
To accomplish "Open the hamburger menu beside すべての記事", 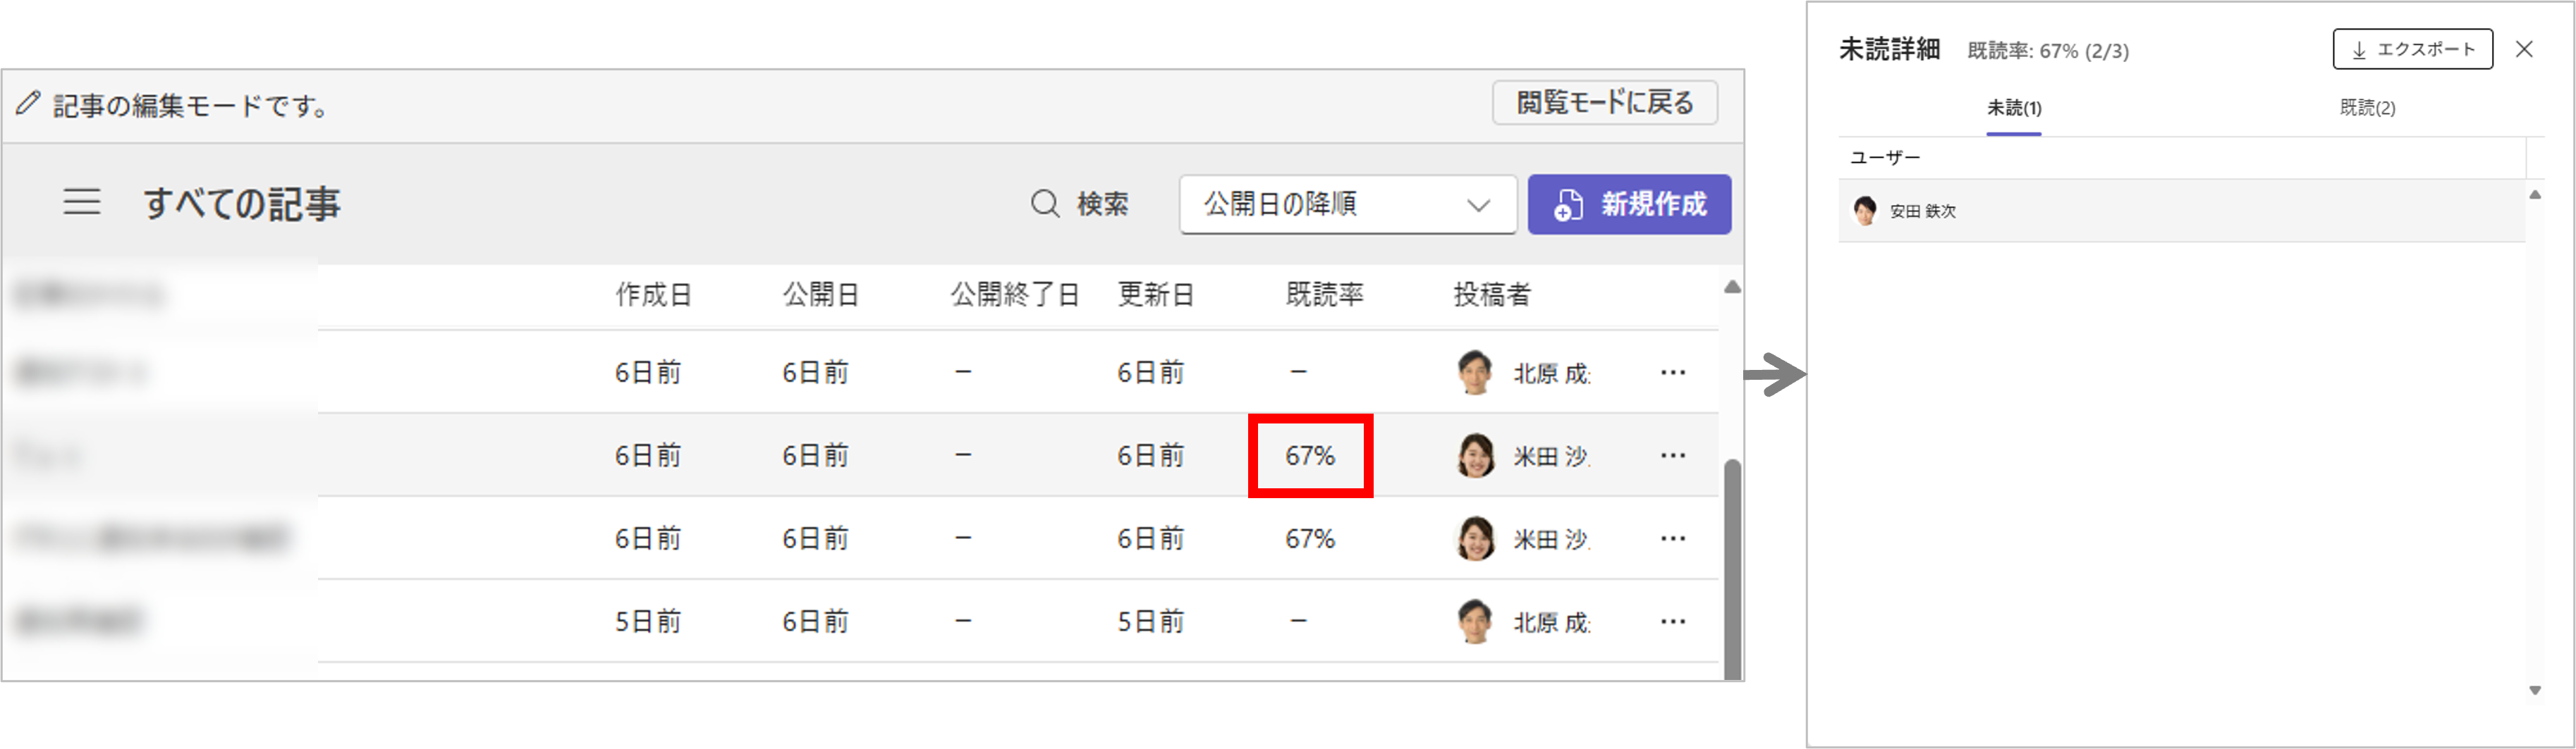I will click(x=82, y=203).
